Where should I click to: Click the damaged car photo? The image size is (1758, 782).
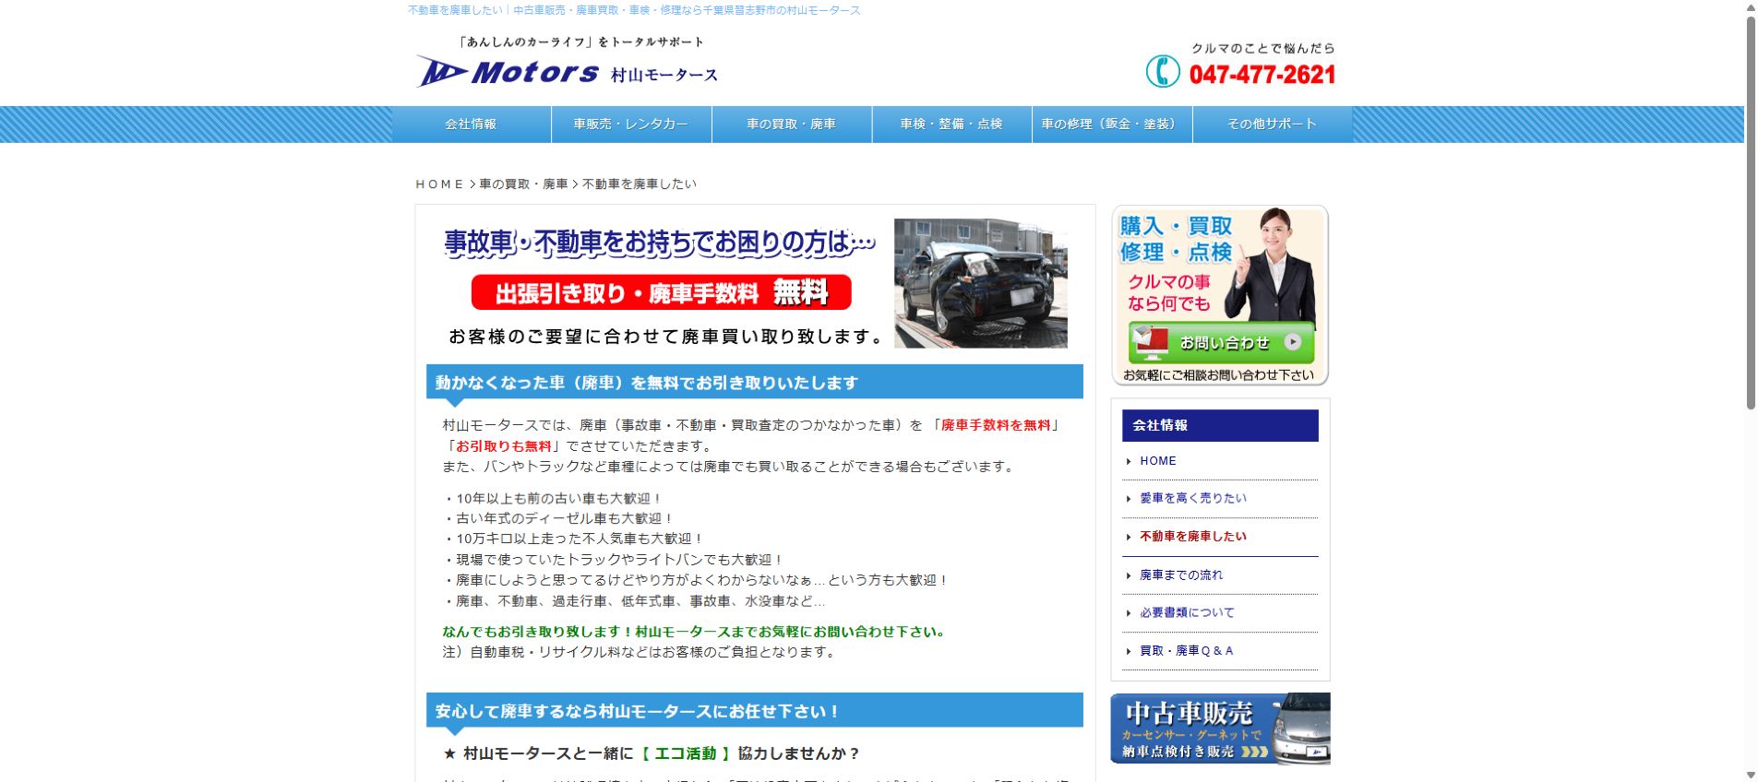click(x=980, y=283)
